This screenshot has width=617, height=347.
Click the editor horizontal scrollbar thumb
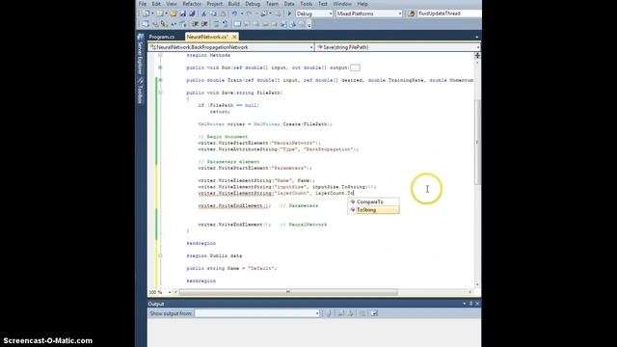pyautogui.click(x=288, y=292)
